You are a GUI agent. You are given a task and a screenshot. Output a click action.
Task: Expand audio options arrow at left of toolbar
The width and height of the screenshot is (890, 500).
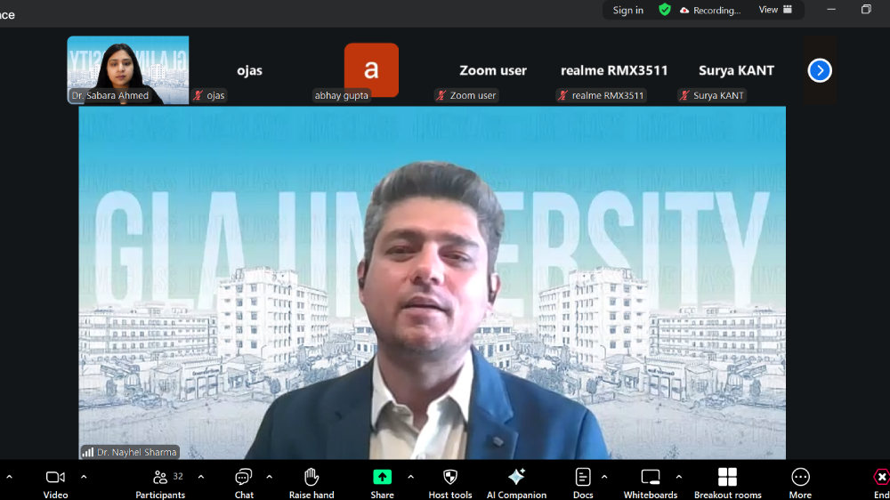click(x=9, y=477)
